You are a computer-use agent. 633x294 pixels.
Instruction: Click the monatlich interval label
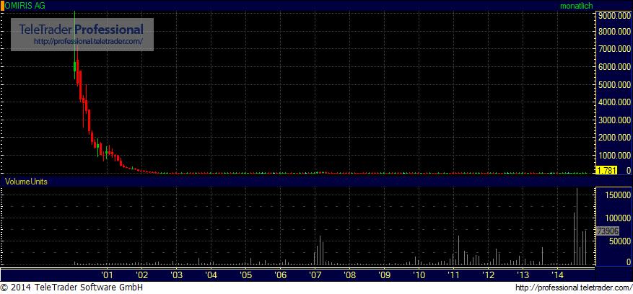pos(576,6)
